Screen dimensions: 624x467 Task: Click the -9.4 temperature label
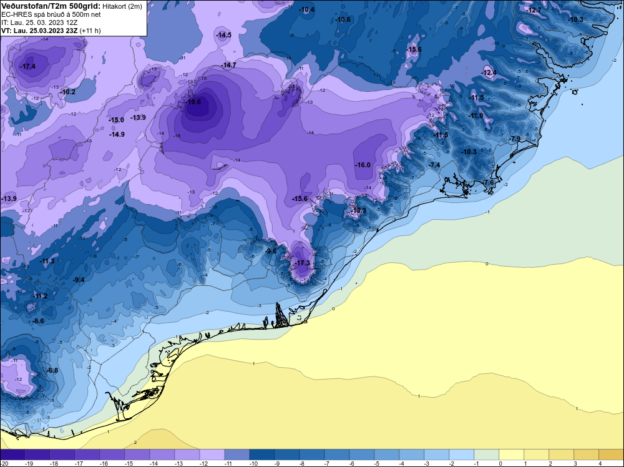click(x=79, y=280)
